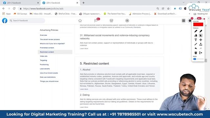Adjust the pen size slider
210x118 pixels.
[x=198, y=59]
